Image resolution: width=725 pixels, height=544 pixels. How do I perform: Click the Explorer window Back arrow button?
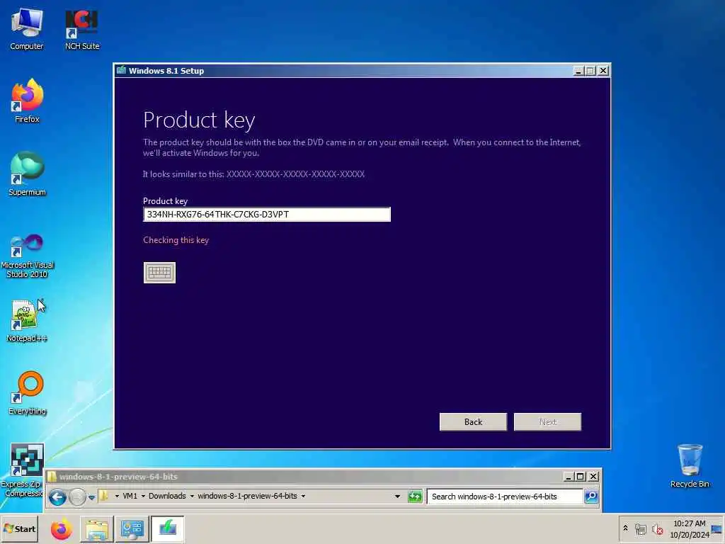[x=57, y=497]
